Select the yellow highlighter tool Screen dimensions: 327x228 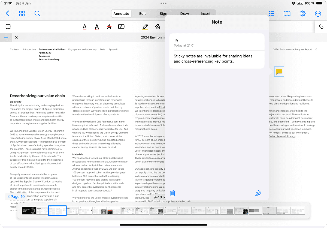pyautogui.click(x=145, y=27)
